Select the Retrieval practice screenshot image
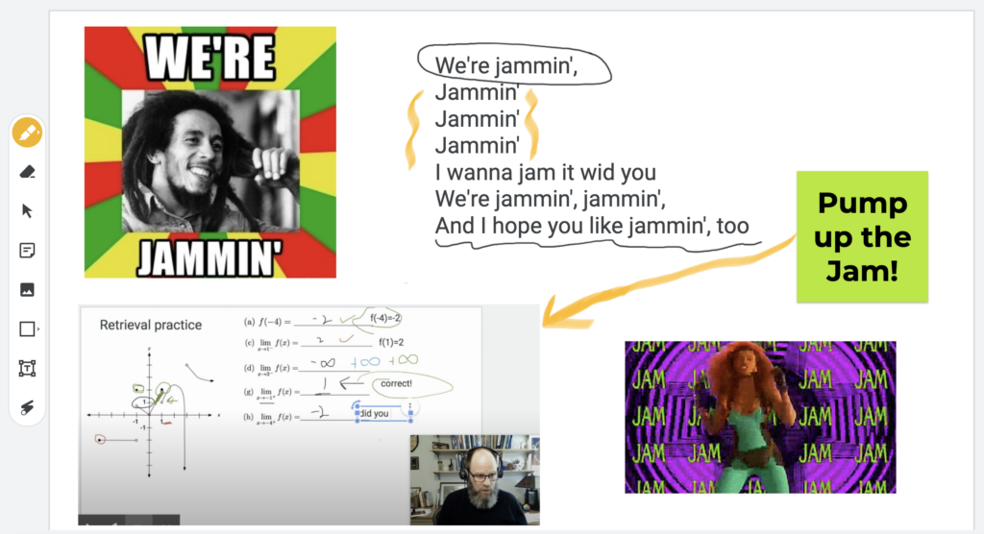The width and height of the screenshot is (984, 534). tap(308, 415)
